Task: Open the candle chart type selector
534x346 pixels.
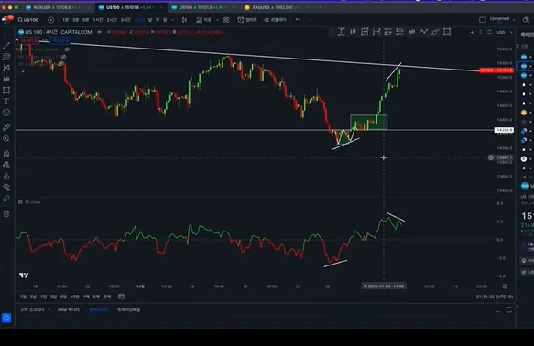Action: click(184, 20)
